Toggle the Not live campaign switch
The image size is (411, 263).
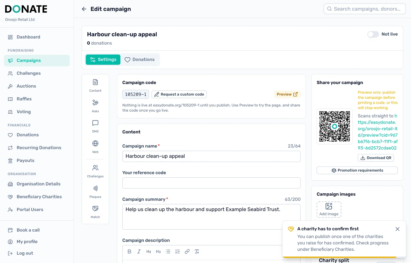pyautogui.click(x=373, y=34)
